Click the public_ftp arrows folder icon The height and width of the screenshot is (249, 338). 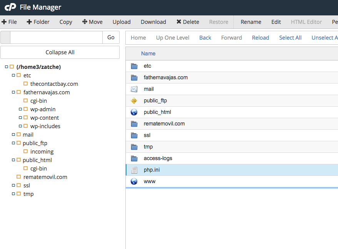coord(134,100)
